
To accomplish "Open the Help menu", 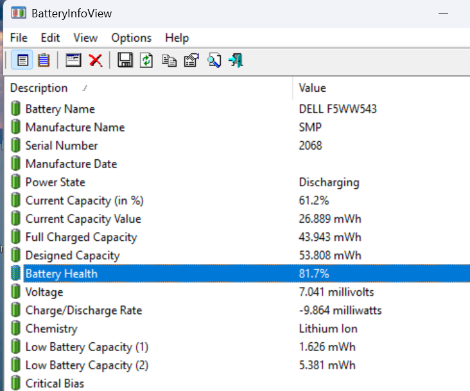I will pyautogui.click(x=177, y=38).
